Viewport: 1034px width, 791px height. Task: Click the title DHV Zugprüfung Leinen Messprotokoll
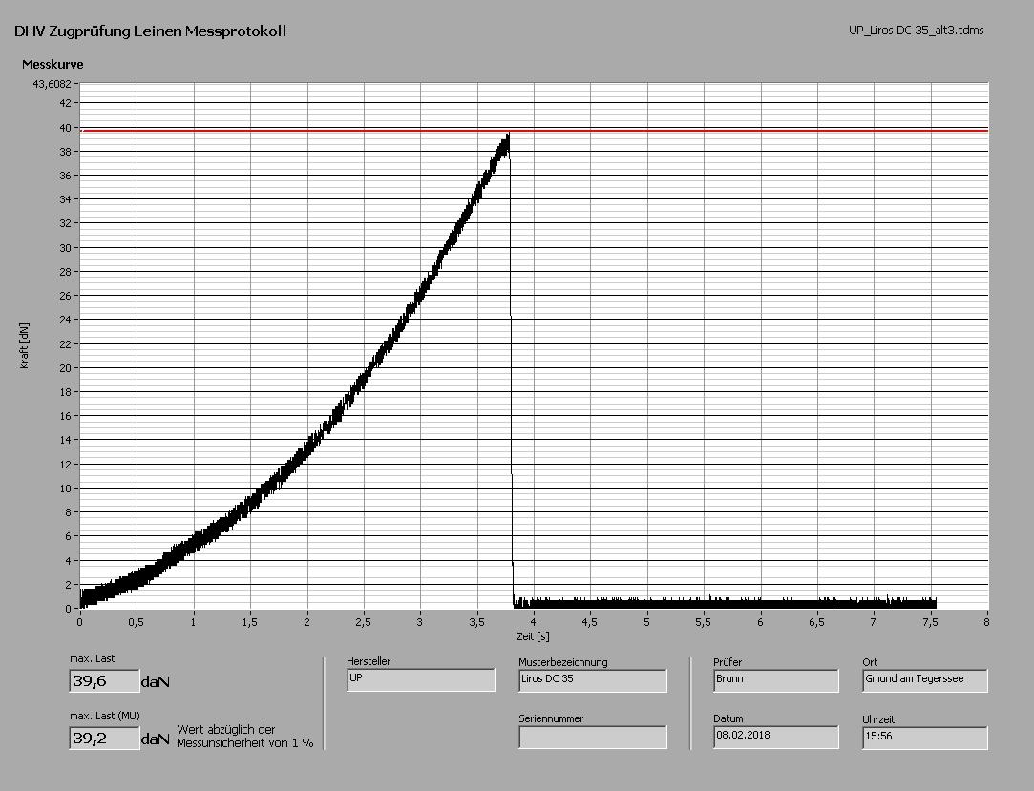click(x=150, y=31)
